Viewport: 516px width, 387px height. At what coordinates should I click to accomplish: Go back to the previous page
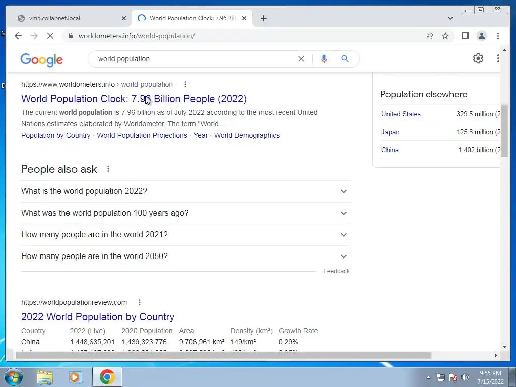tap(18, 36)
